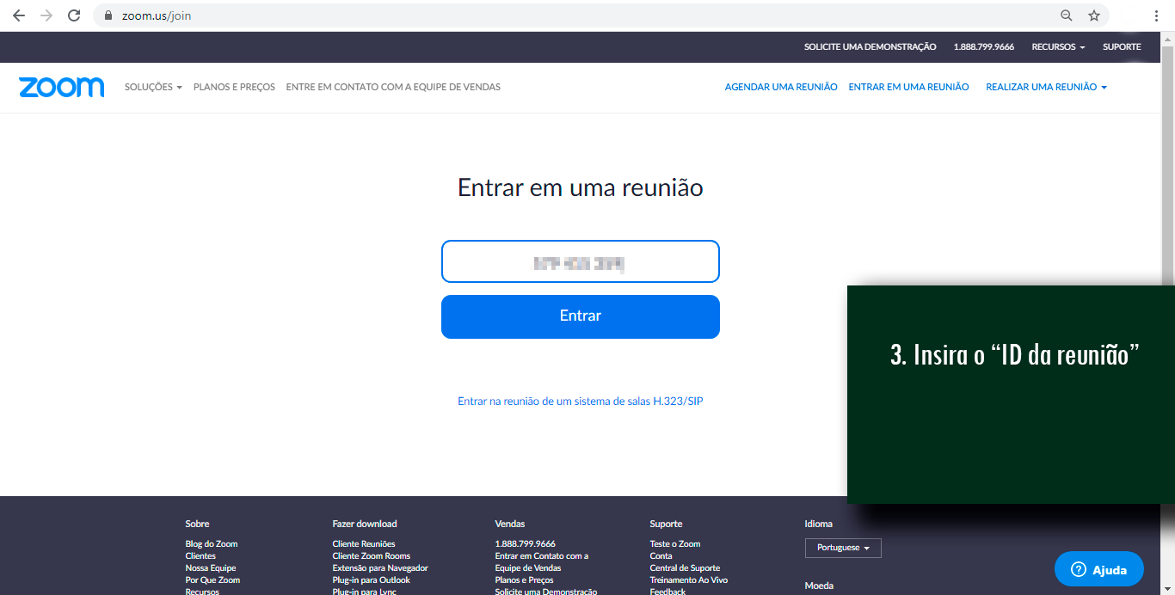Screen dimensions: 1175x595
Task: Open the magnifier zoom icon in address bar
Action: click(1067, 15)
